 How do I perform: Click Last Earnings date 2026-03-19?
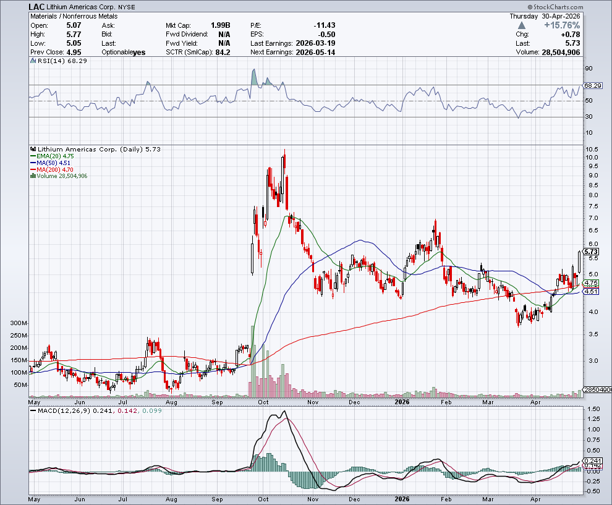[315, 43]
